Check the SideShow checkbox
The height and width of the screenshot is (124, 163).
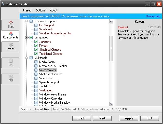36,78
